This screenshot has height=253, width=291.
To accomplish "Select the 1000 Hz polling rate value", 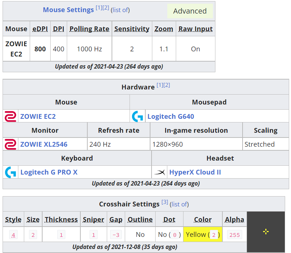I will [89, 49].
